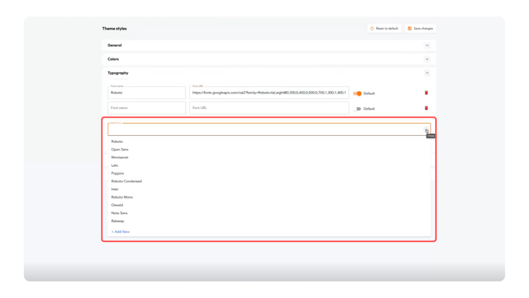Expand the General section
This screenshot has height=298, width=529.
tap(427, 46)
